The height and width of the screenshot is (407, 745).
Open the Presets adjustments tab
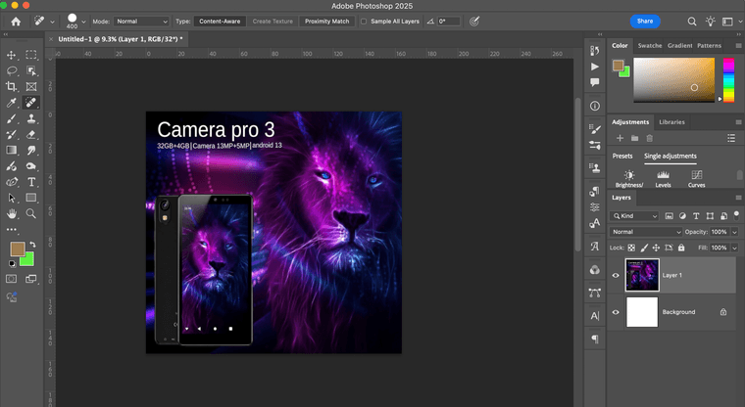(x=622, y=157)
